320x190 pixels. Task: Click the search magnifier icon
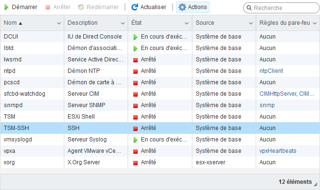tap(249, 8)
